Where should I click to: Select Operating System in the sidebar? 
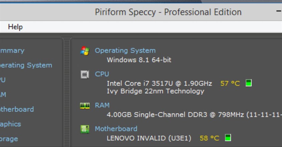(x=26, y=66)
